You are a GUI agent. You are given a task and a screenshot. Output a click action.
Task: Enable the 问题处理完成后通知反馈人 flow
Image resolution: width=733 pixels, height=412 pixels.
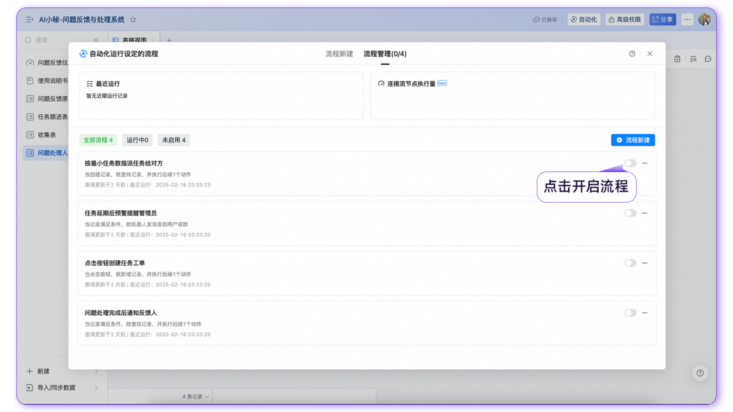pyautogui.click(x=630, y=312)
